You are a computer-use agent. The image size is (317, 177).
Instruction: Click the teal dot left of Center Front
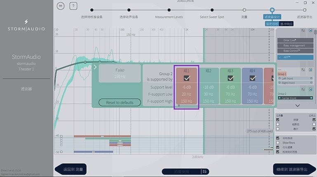[279, 98]
